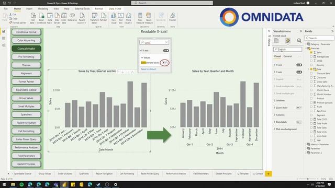This screenshot has height=188, width=335.
Task: Switch to Data view in left rail
Action: tap(4, 38)
